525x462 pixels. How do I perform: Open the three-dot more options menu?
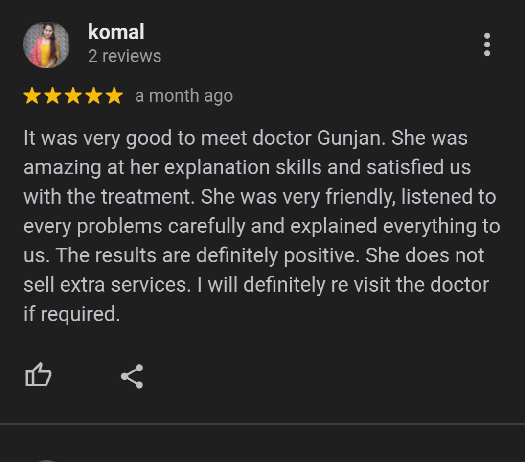click(487, 45)
